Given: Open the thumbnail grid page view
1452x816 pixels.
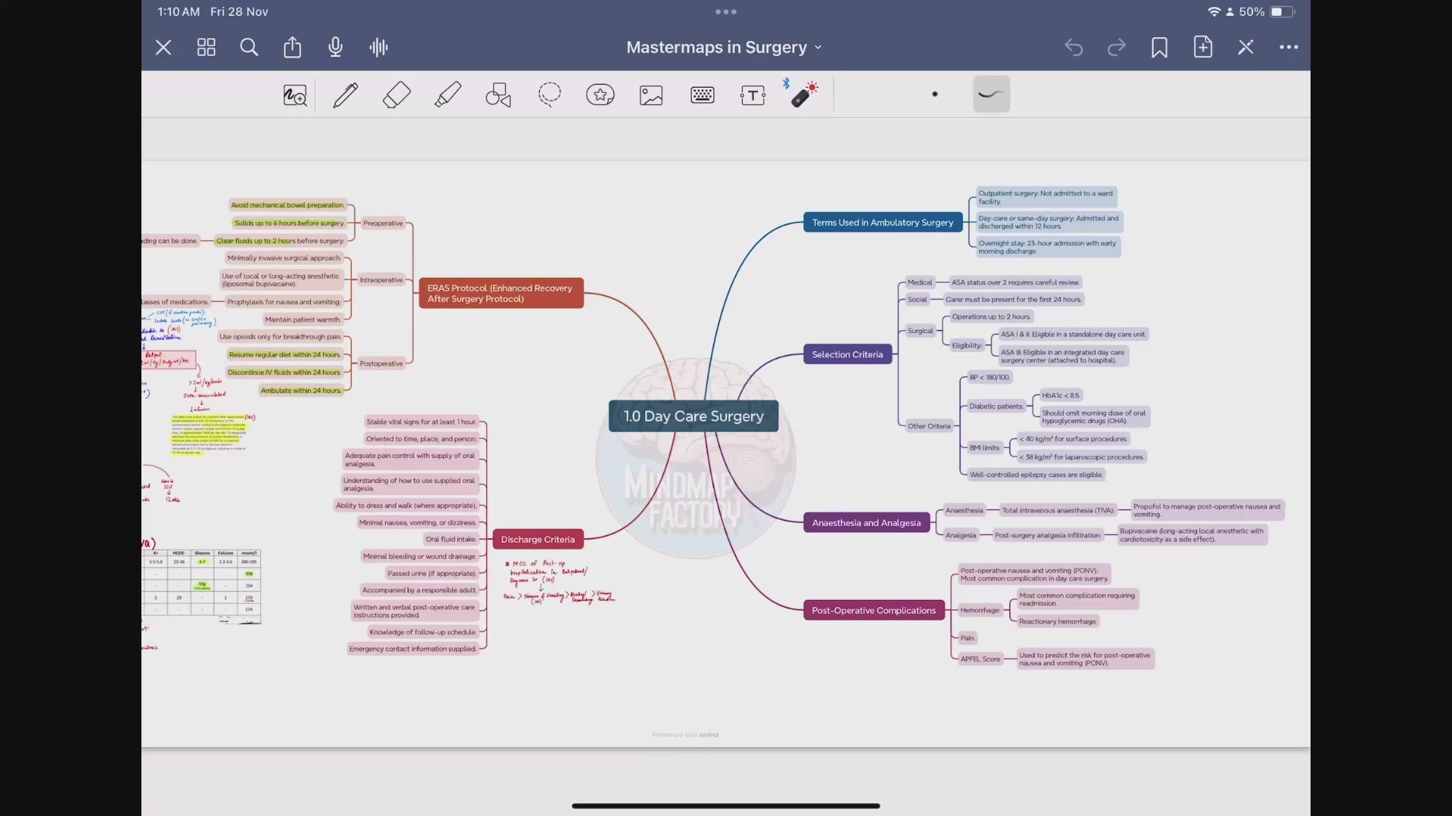Looking at the screenshot, I should coord(206,48).
